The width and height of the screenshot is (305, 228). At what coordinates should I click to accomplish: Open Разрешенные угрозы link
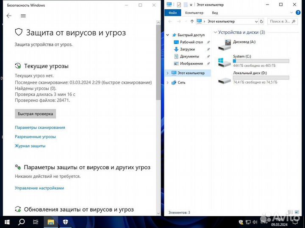tap(35, 136)
